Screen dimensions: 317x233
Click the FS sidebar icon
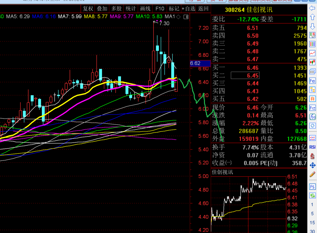[312, 187]
